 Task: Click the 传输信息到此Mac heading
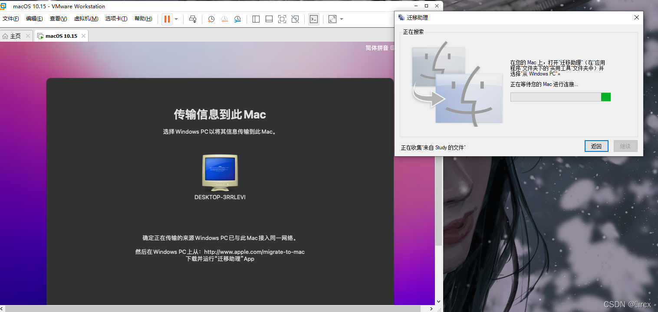point(220,115)
